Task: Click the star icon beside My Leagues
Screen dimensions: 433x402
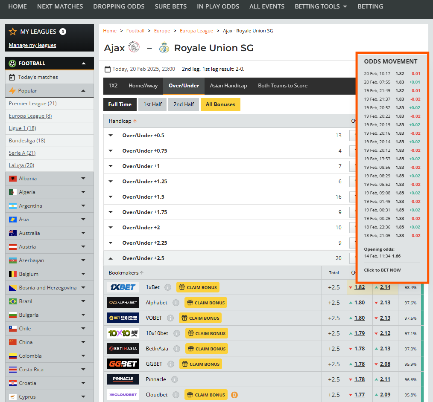Action: click(x=13, y=32)
